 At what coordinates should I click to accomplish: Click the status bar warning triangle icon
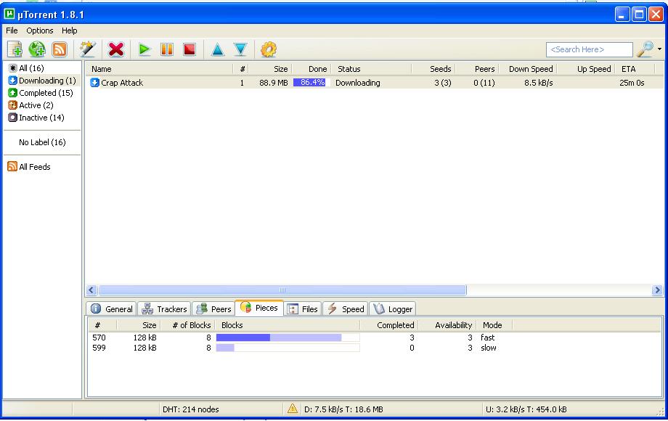(292, 409)
